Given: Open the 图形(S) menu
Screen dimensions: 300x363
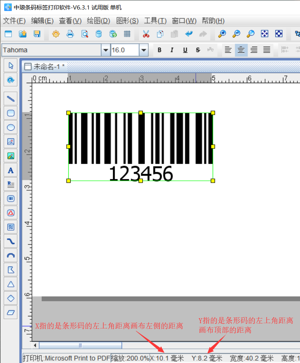Looking at the screenshot, I should point(127,21).
